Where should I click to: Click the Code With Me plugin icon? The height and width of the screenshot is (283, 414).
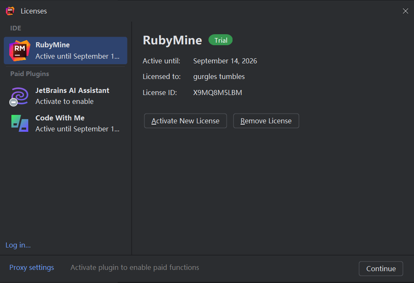coord(20,123)
